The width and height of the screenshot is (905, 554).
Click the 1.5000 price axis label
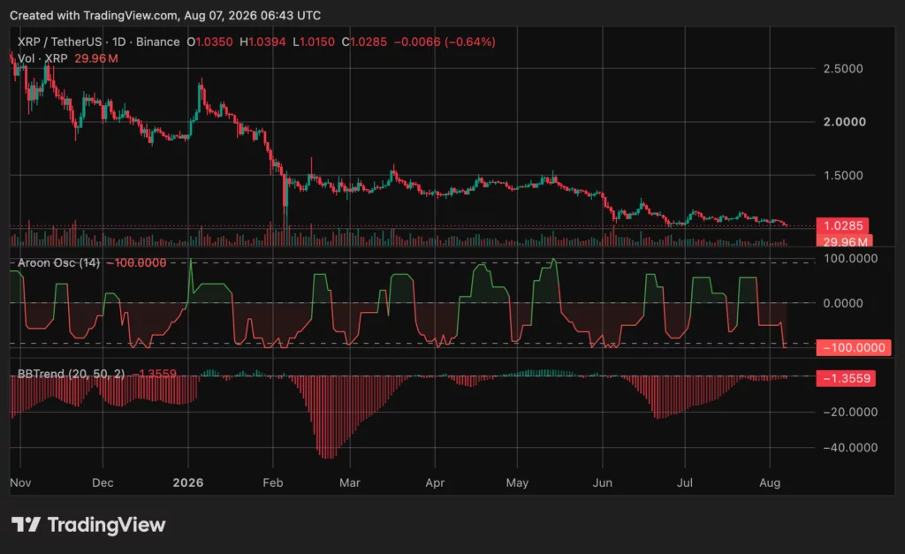(x=843, y=176)
